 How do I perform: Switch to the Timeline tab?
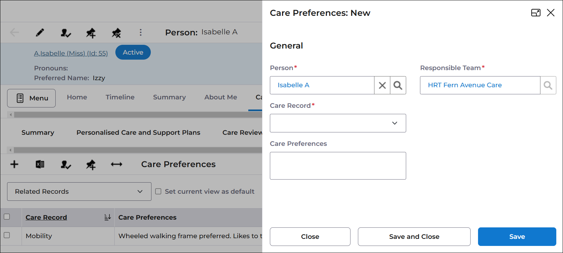point(120,97)
